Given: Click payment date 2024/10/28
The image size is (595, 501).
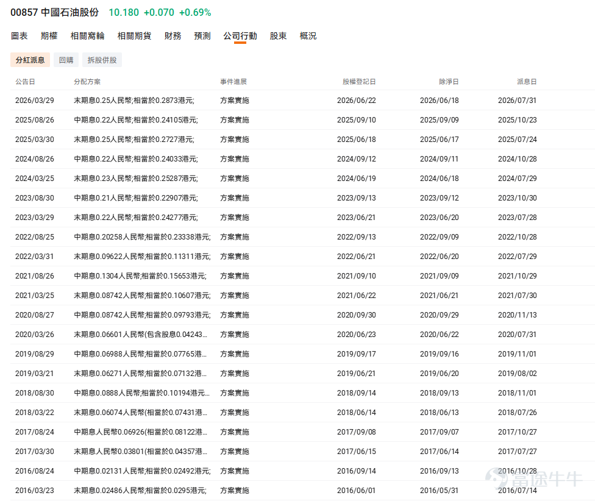Looking at the screenshot, I should pos(517,159).
